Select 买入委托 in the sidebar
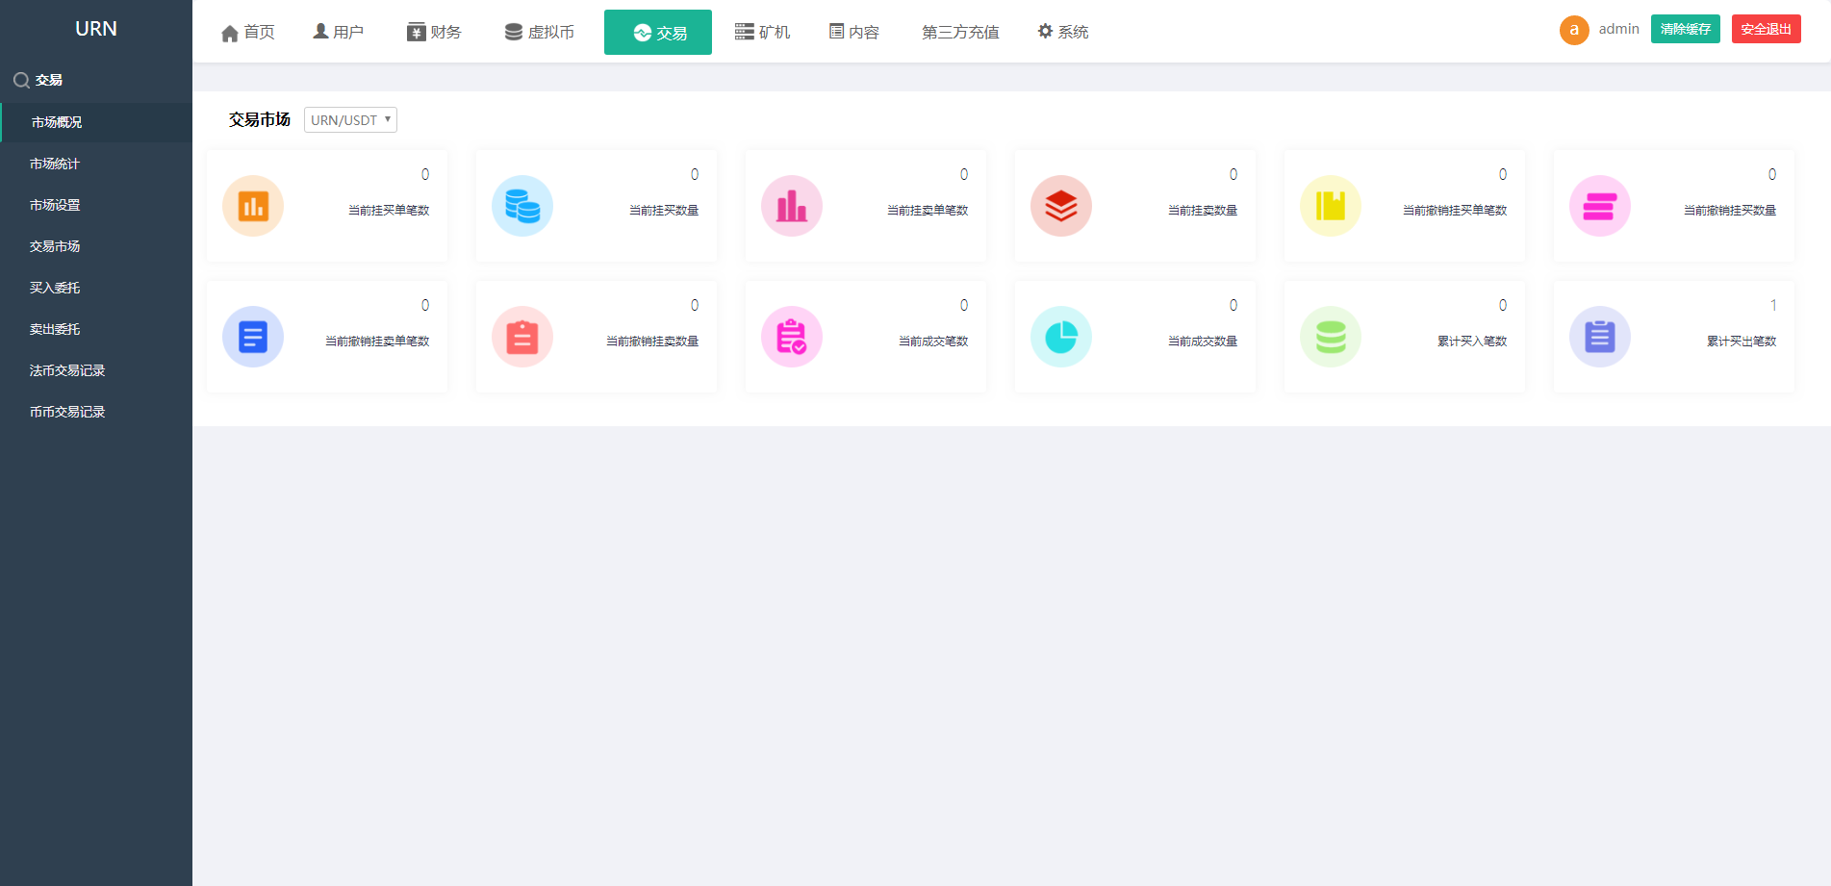The width and height of the screenshot is (1831, 886). [55, 289]
